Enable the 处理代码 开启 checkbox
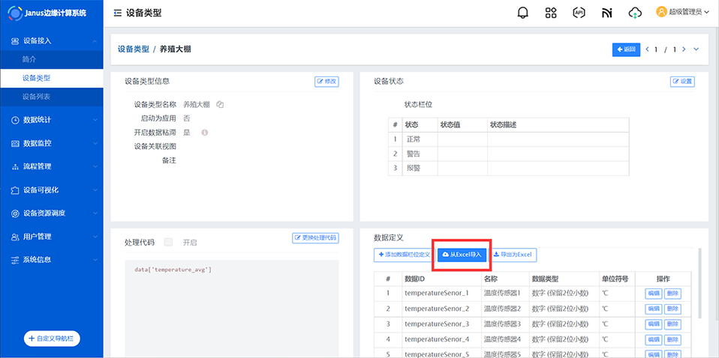Image resolution: width=719 pixels, height=358 pixels. click(x=168, y=242)
